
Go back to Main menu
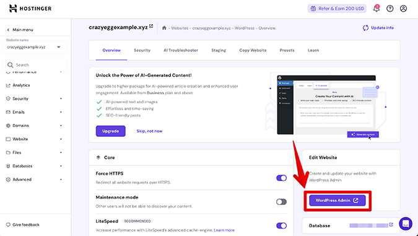[20, 30]
